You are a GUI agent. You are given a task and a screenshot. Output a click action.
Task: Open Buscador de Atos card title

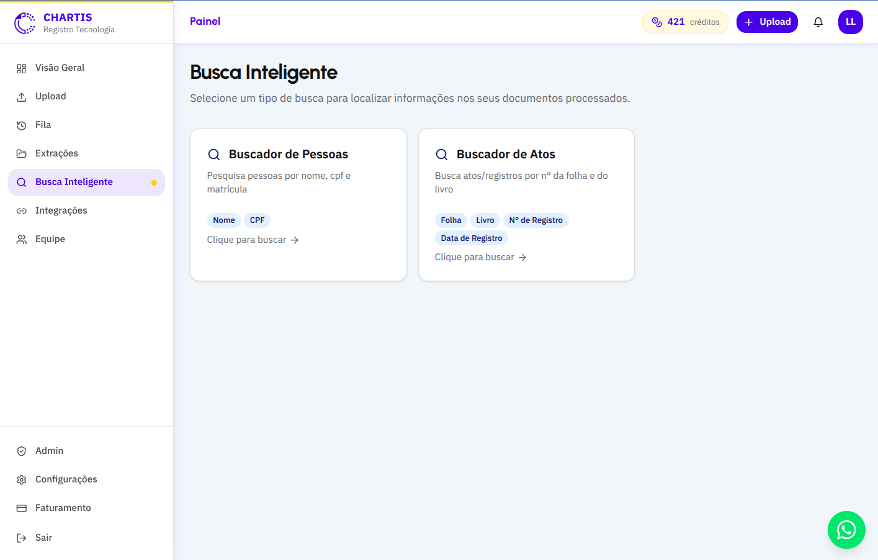click(506, 154)
